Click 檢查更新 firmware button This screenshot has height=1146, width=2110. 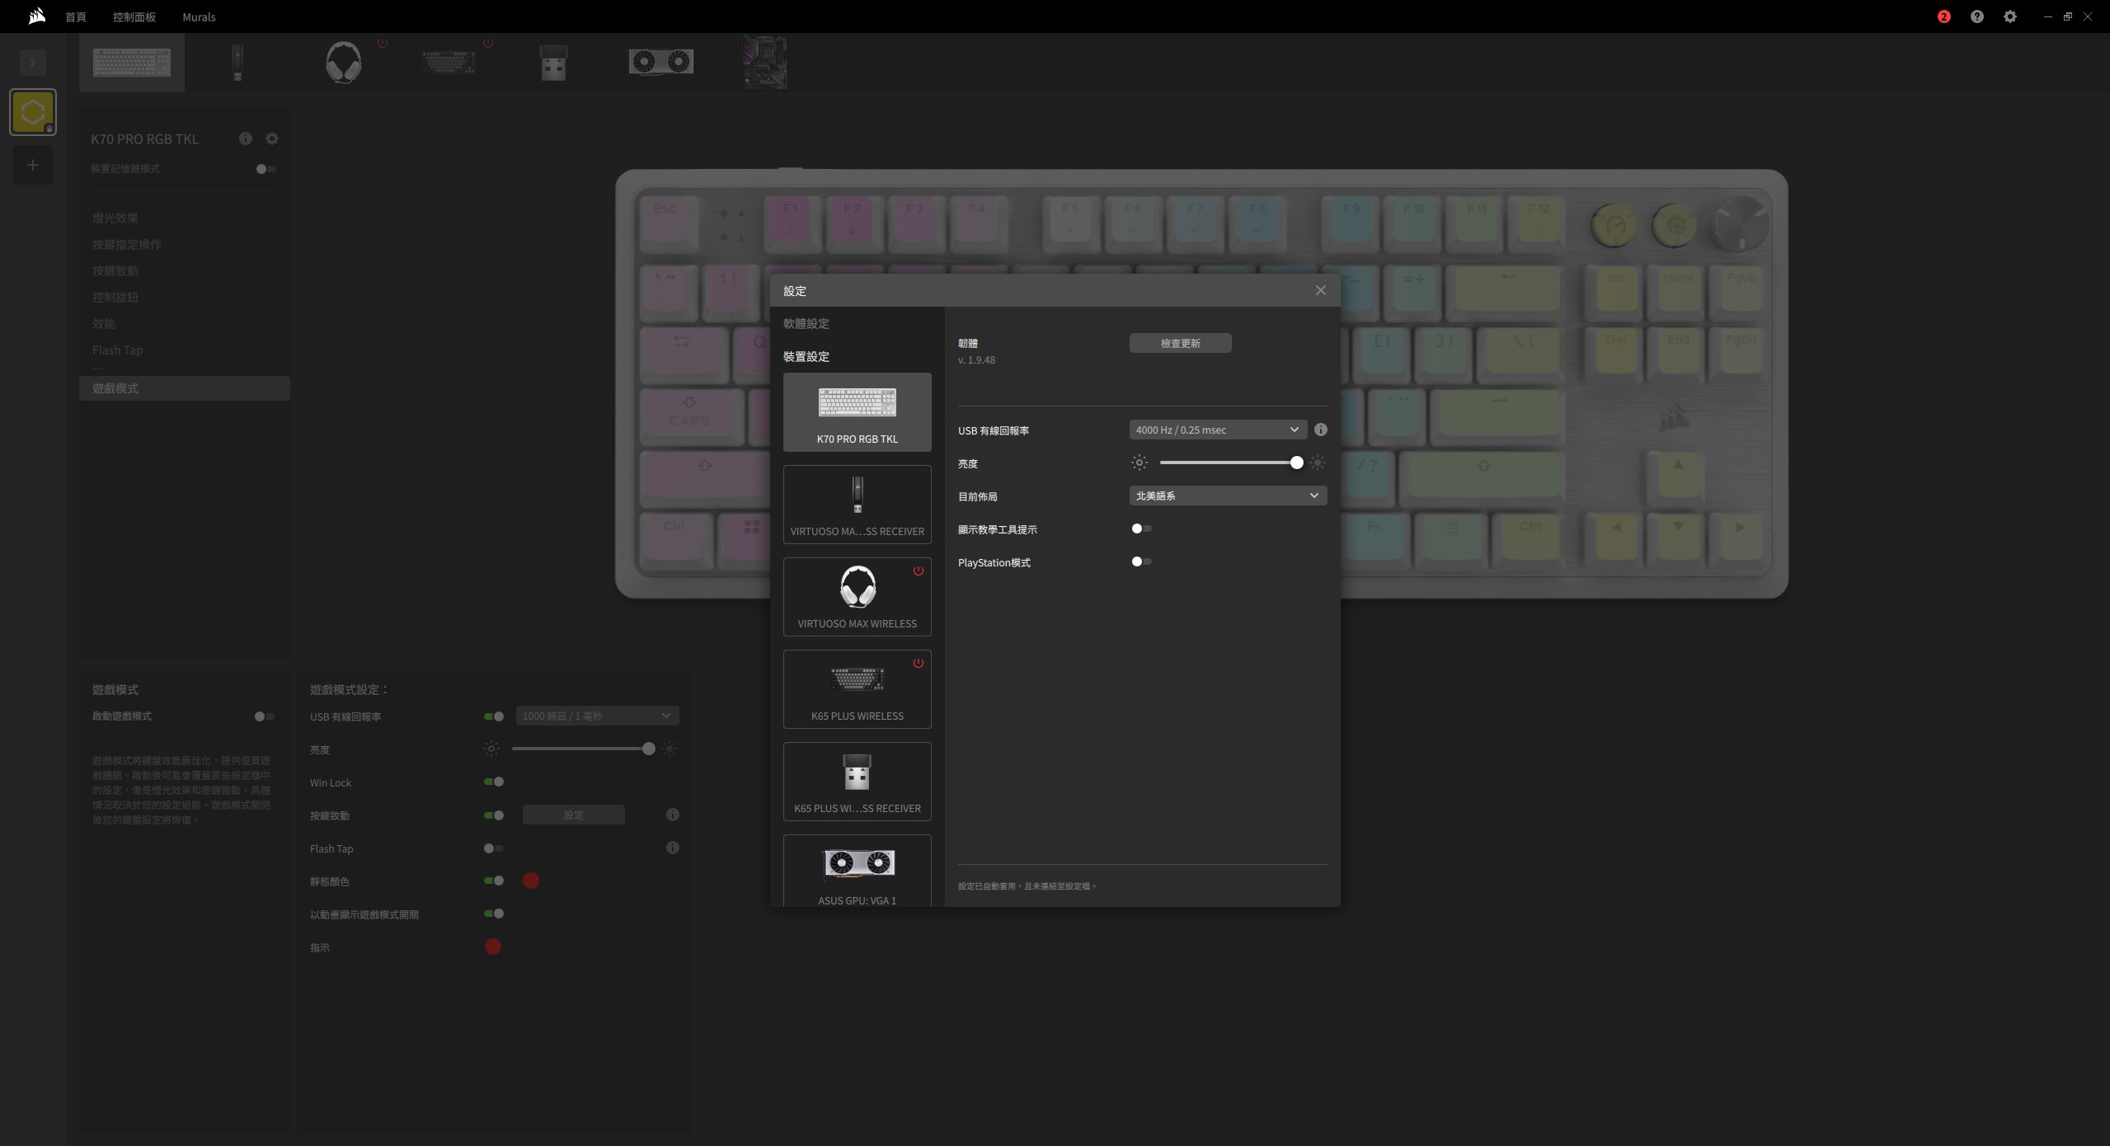1180,343
